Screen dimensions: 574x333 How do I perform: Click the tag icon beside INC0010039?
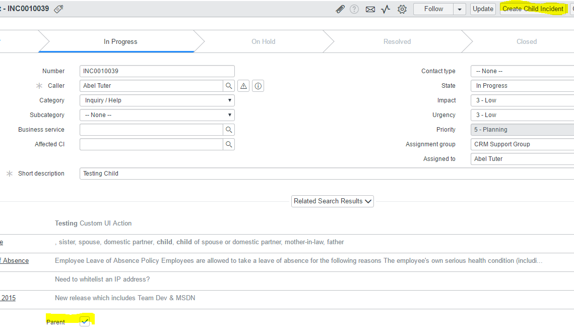(58, 9)
